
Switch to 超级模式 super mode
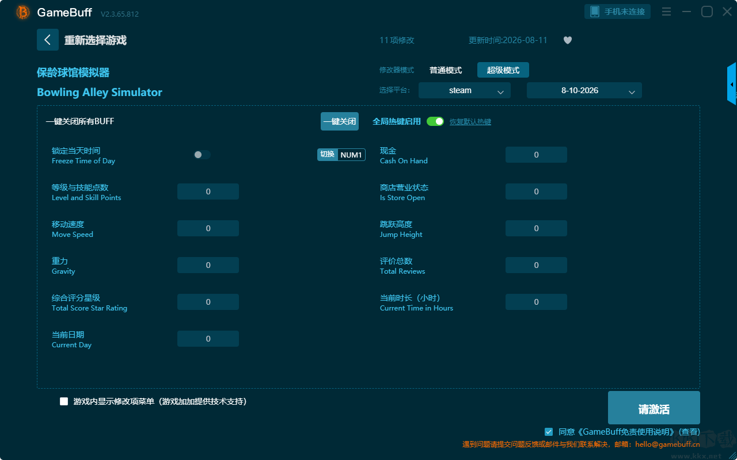point(503,70)
